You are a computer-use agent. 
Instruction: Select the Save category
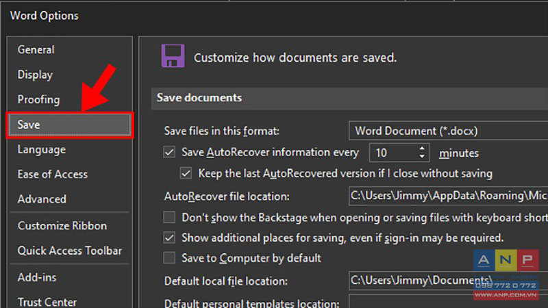click(70, 125)
